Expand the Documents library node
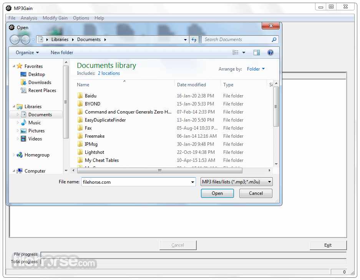The width and height of the screenshot is (360, 280). click(x=18, y=114)
